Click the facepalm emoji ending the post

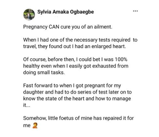[35, 125]
